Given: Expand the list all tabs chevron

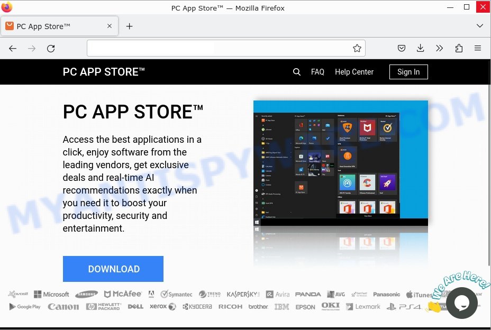Looking at the screenshot, I should (x=479, y=26).
